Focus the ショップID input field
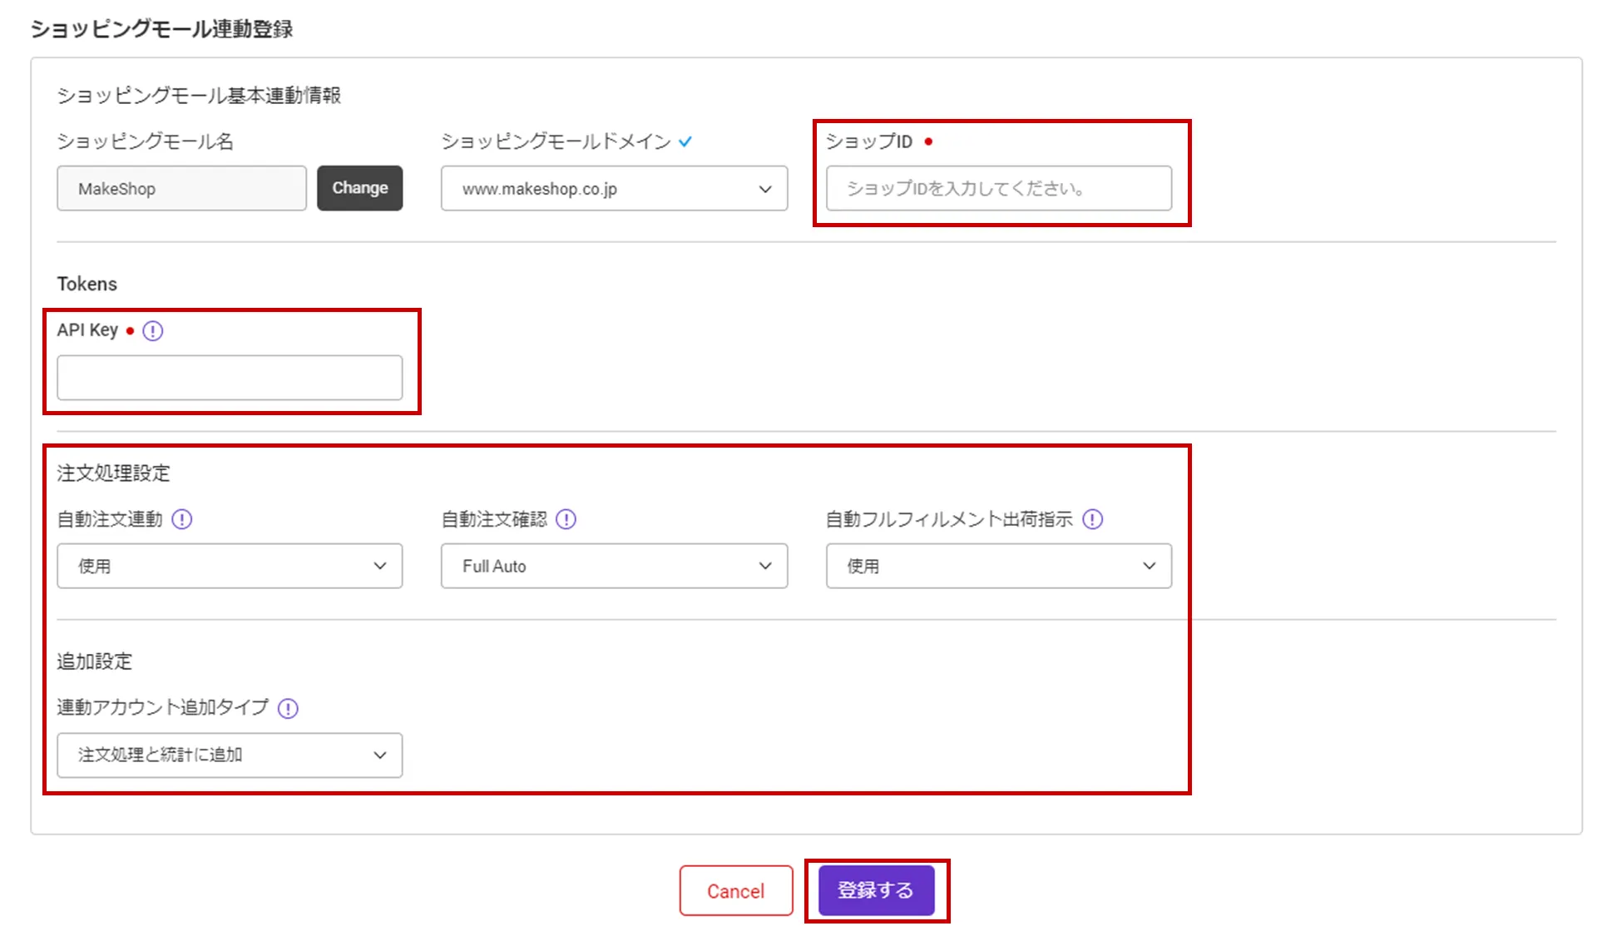Image resolution: width=1612 pixels, height=936 pixels. [998, 189]
